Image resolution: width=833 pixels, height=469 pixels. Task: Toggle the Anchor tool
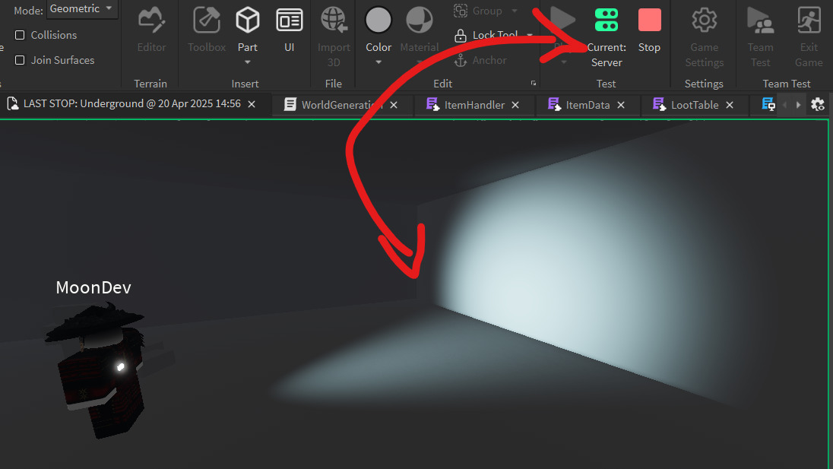[x=481, y=60]
